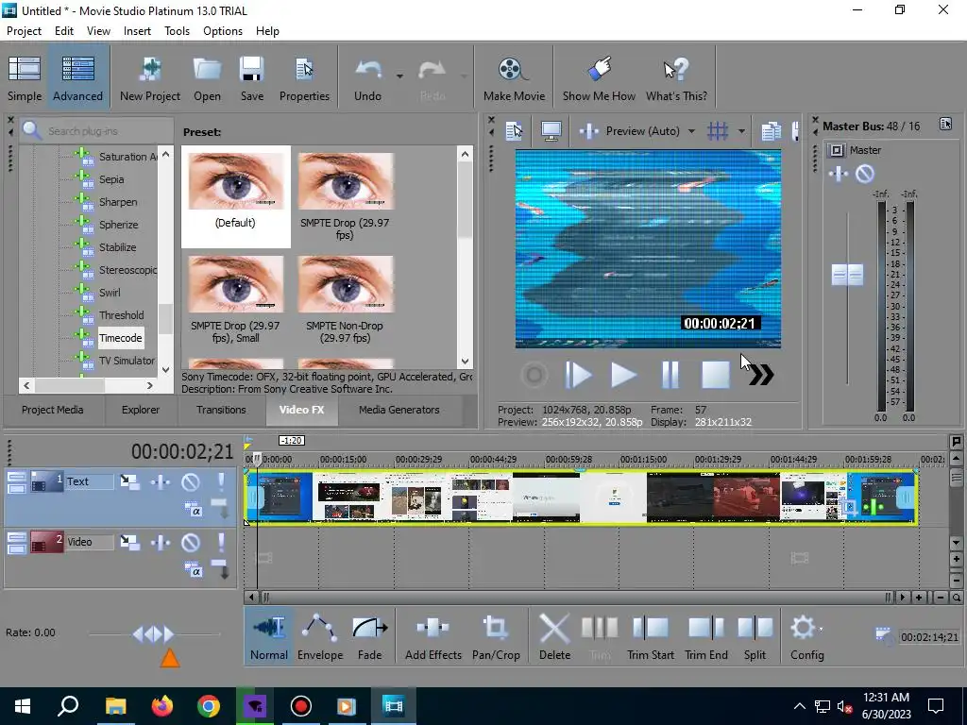Open a project file with Open icon
This screenshot has width=967, height=725.
(207, 77)
